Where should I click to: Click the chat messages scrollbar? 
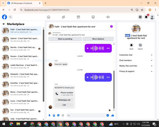pos(114,90)
